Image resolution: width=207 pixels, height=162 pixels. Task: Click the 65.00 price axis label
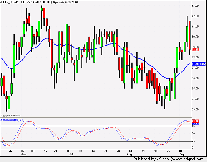click(195, 89)
